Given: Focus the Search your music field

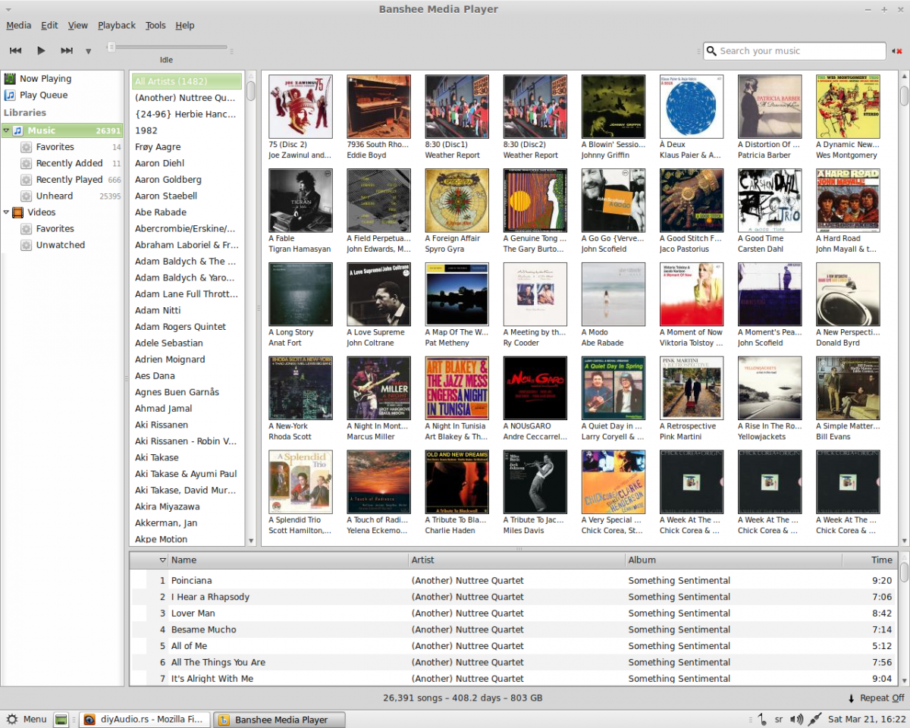Looking at the screenshot, I should pos(794,51).
